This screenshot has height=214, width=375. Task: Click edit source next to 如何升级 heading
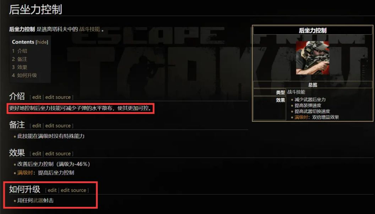(x=74, y=190)
